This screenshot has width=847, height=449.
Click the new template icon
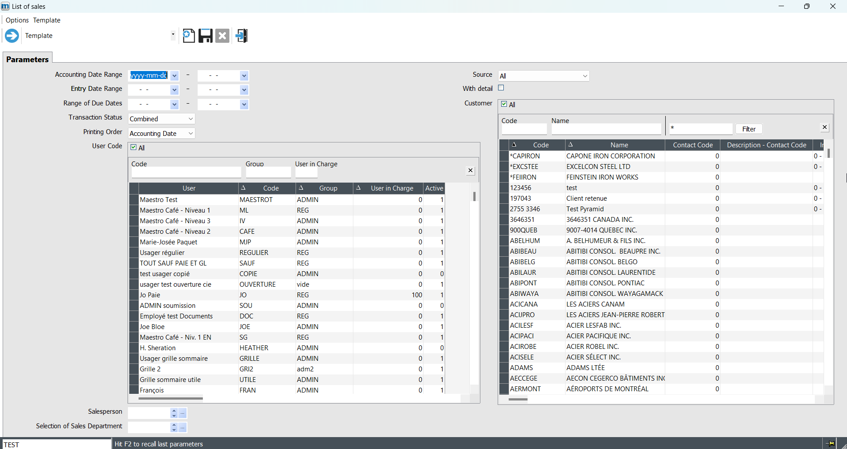tap(189, 36)
